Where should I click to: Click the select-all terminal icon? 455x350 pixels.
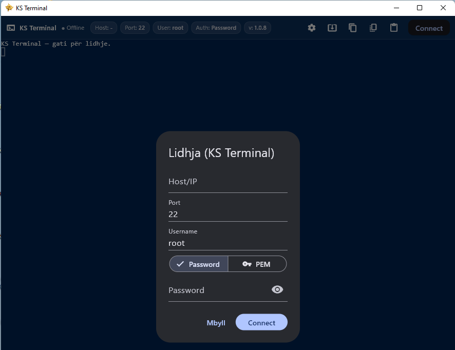[x=373, y=28]
